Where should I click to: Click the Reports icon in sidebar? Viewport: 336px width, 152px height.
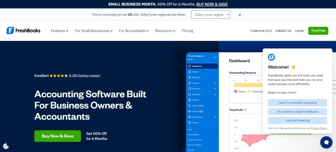[x=189, y=123]
